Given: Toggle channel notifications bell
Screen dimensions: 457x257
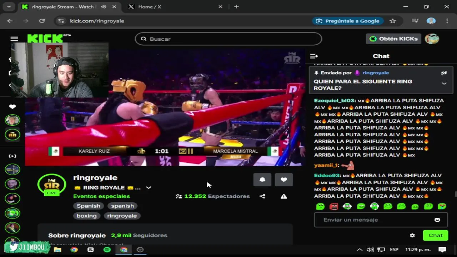Looking at the screenshot, I should [x=262, y=180].
